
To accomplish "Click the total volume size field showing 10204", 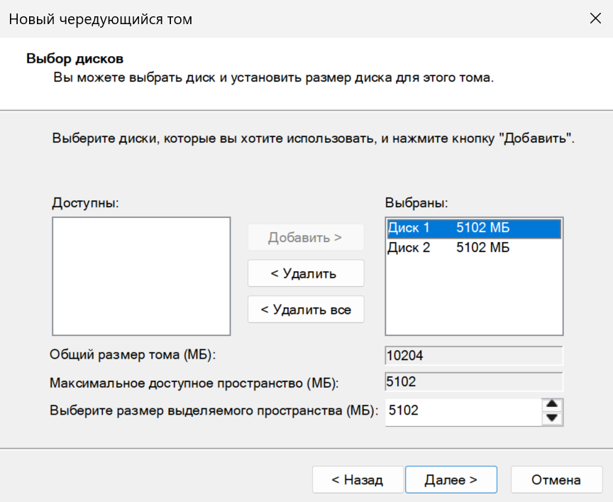I will click(473, 355).
